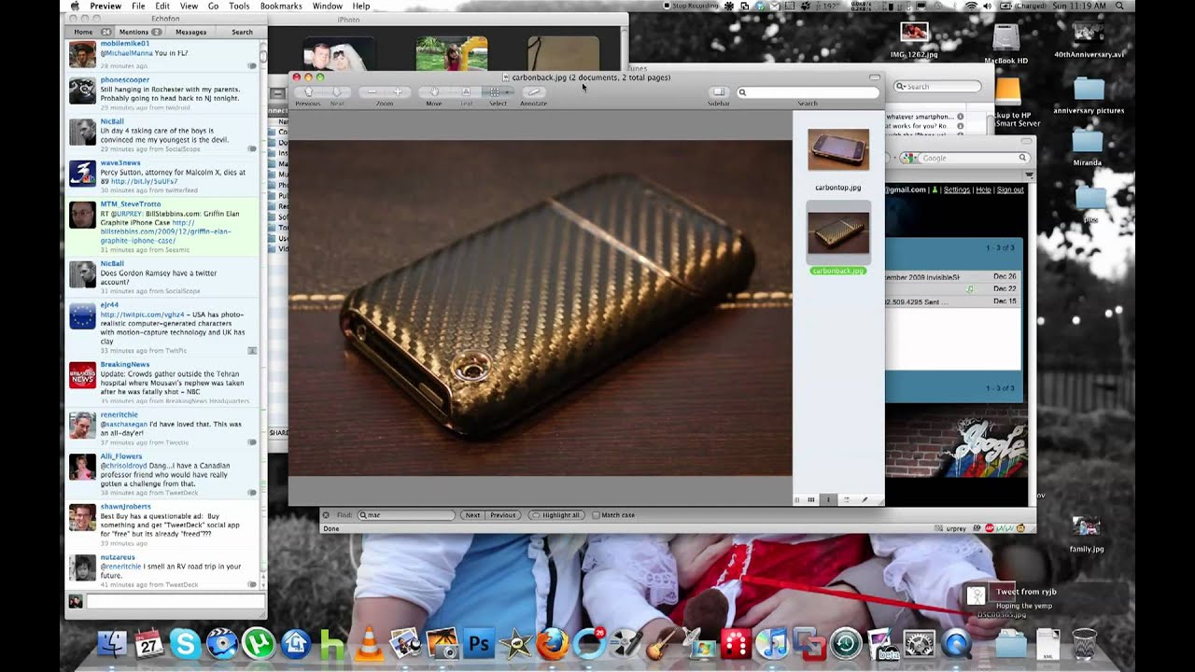Close the browser Find bar
This screenshot has height=672, width=1195.
click(x=326, y=515)
